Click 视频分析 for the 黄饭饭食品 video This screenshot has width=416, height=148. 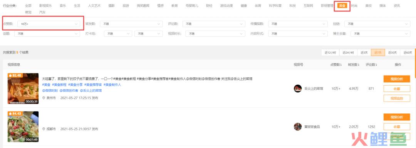[x=397, y=117]
